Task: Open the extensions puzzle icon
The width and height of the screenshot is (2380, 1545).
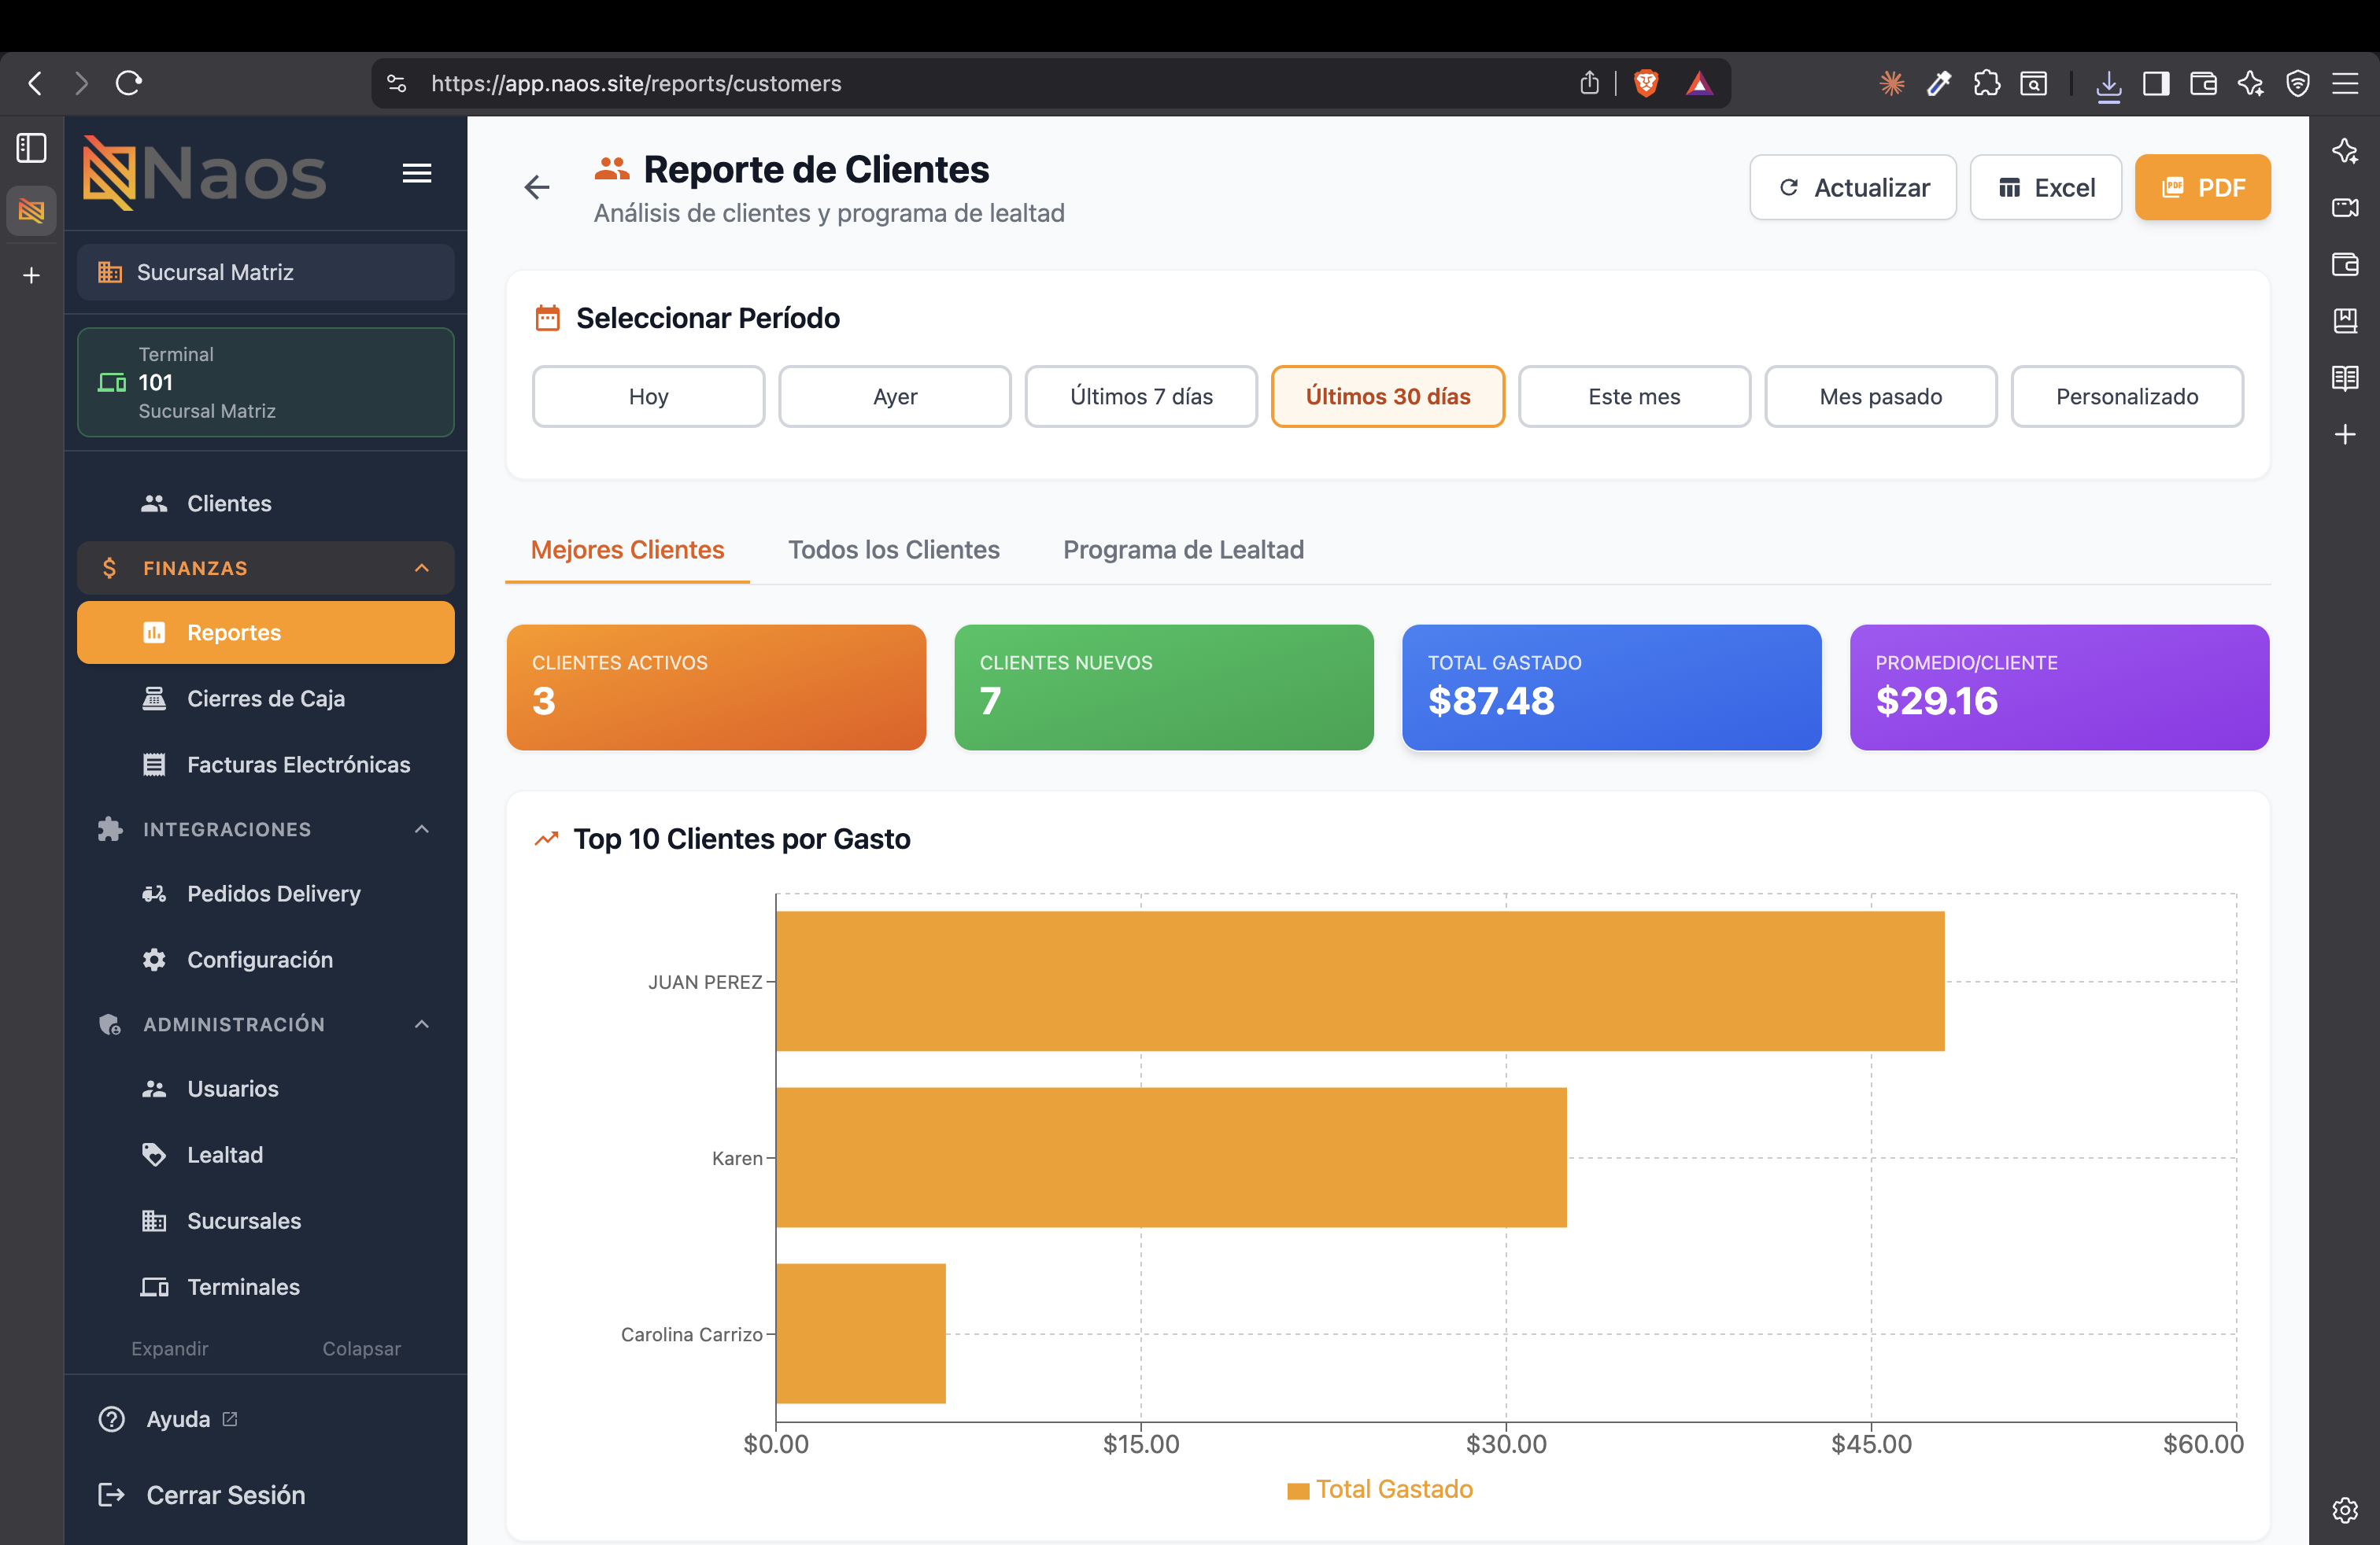Action: (1986, 83)
